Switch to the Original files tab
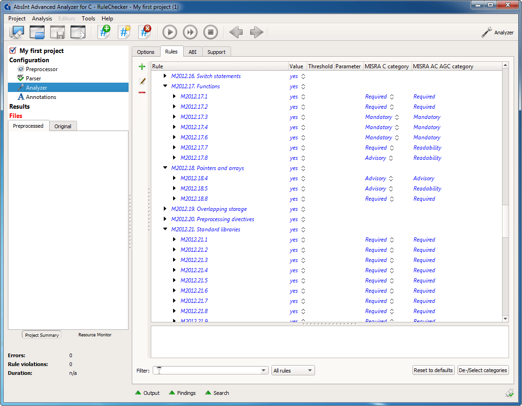 click(63, 126)
